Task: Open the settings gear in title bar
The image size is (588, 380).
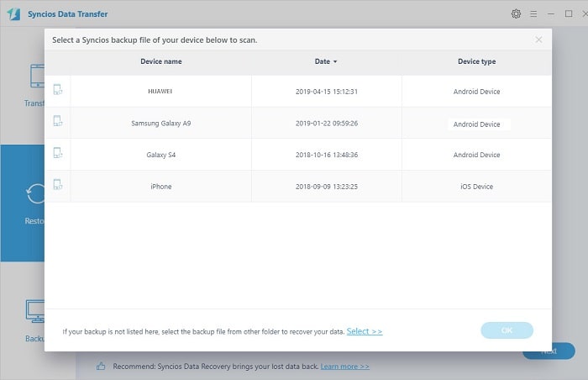Action: 516,14
